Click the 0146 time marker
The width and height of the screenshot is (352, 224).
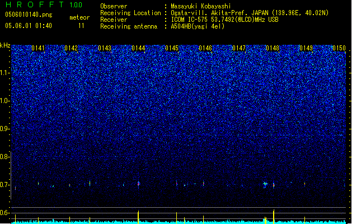(x=205, y=48)
